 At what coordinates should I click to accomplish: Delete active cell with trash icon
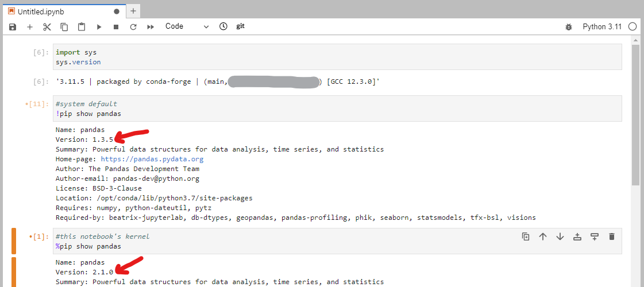(612, 236)
